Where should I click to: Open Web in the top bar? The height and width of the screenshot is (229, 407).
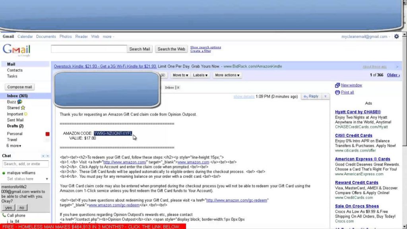(95, 37)
